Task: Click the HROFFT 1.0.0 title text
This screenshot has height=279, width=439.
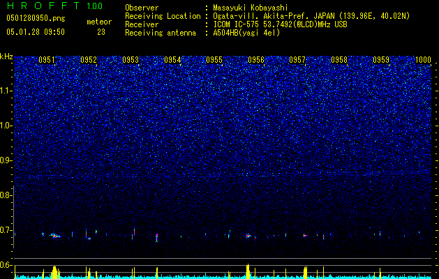Action: (x=54, y=6)
